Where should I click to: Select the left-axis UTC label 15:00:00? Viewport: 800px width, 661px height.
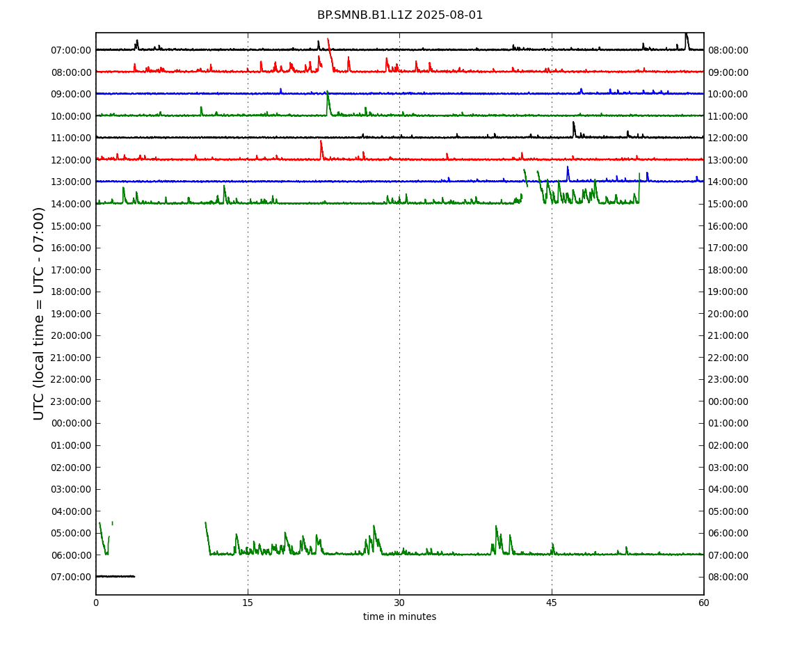tap(71, 226)
